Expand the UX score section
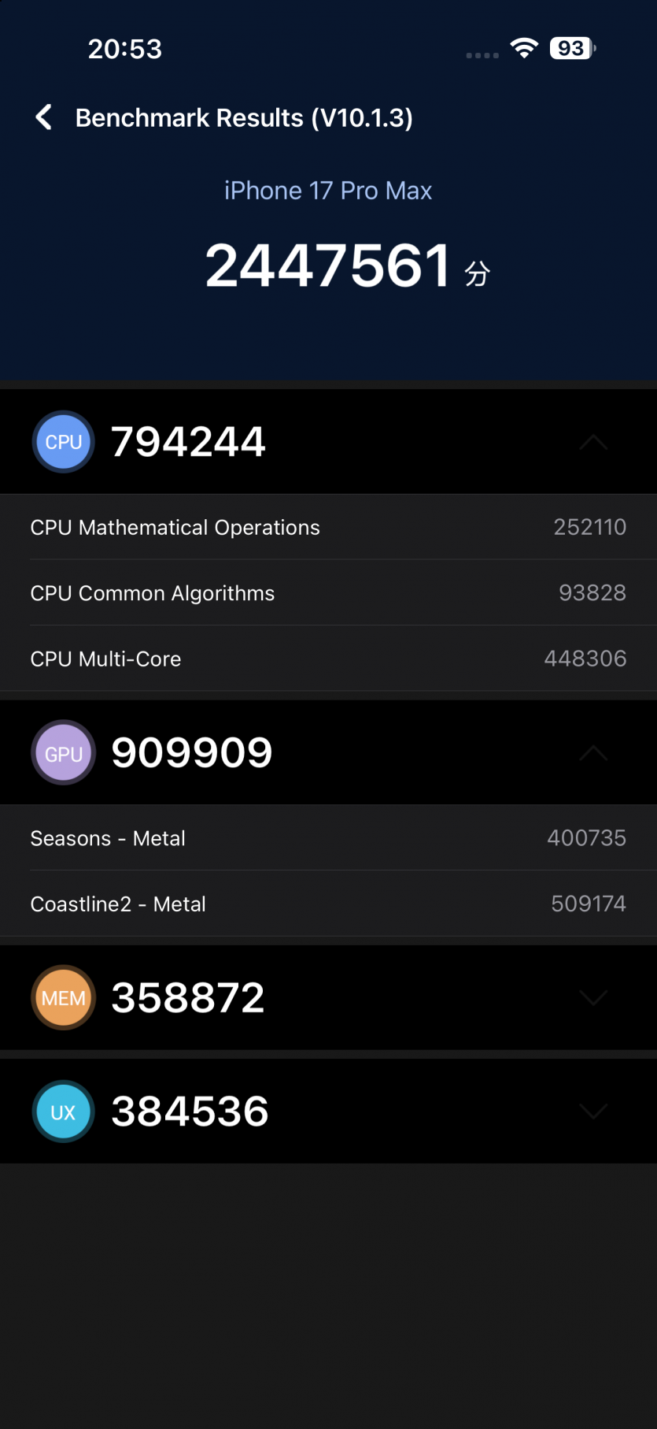This screenshot has width=657, height=1429. [x=593, y=1112]
